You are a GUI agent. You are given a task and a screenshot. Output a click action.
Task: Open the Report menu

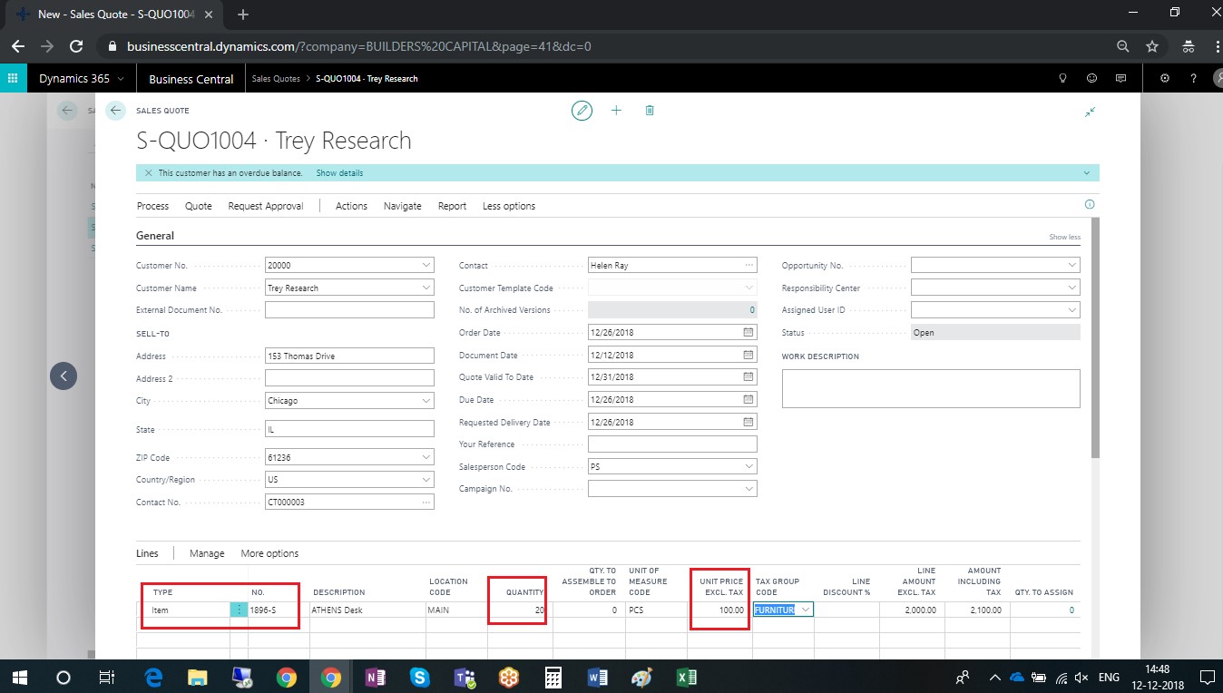[x=452, y=206]
